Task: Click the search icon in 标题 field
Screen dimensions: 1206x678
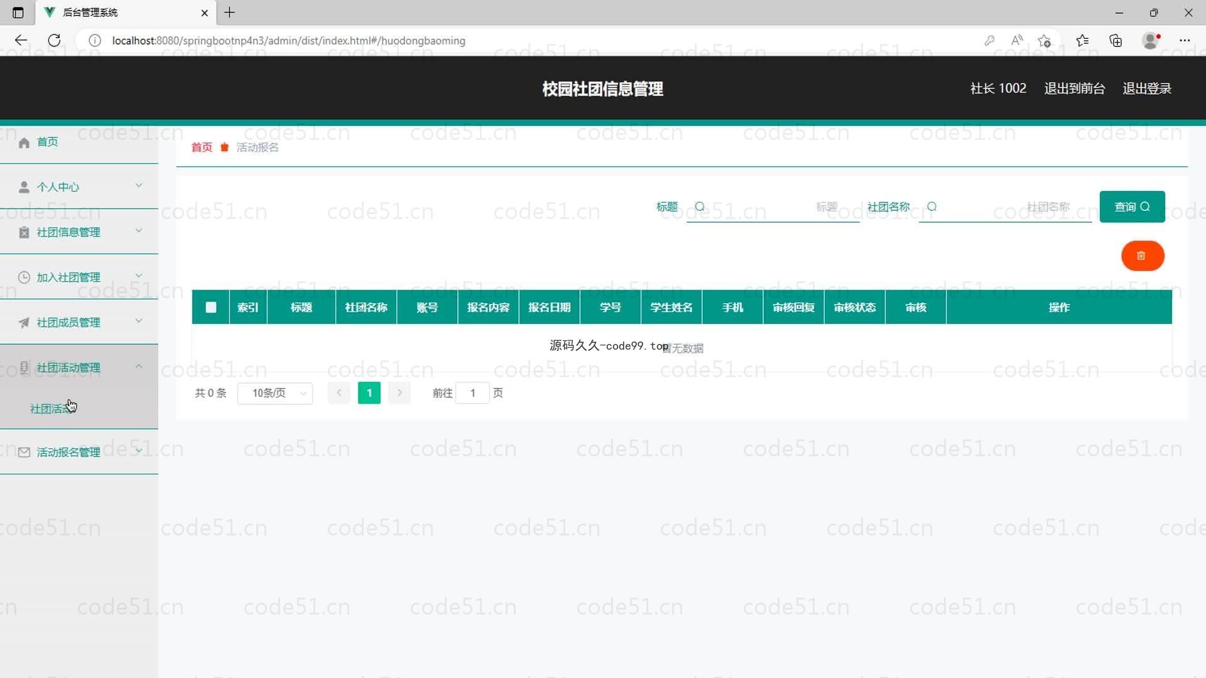Action: click(700, 207)
